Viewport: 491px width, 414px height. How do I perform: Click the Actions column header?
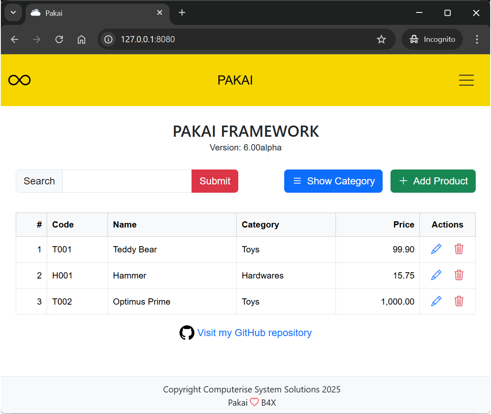point(447,225)
